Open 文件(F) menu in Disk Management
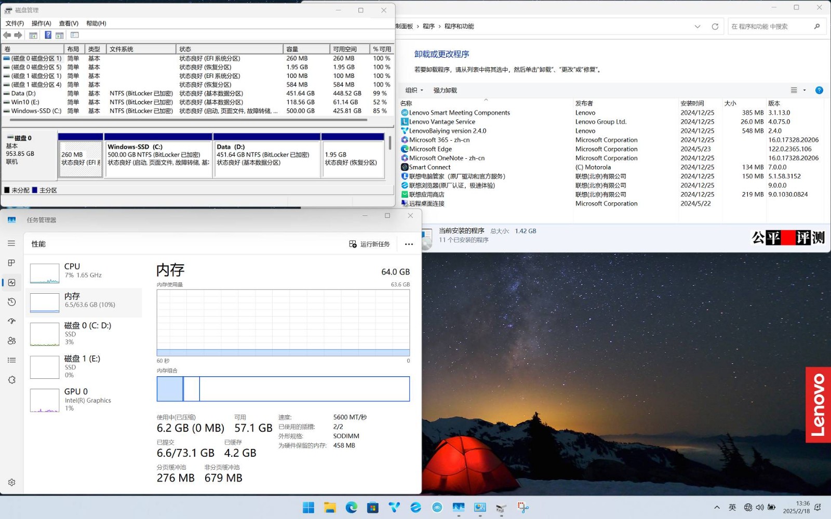The image size is (831, 519). (x=15, y=23)
